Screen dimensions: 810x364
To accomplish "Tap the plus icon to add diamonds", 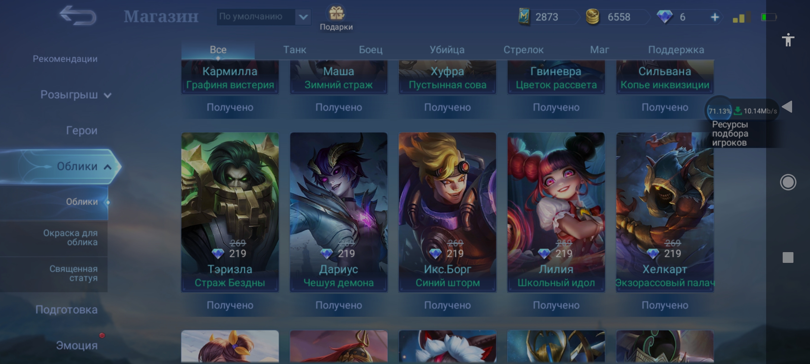I will pos(714,17).
